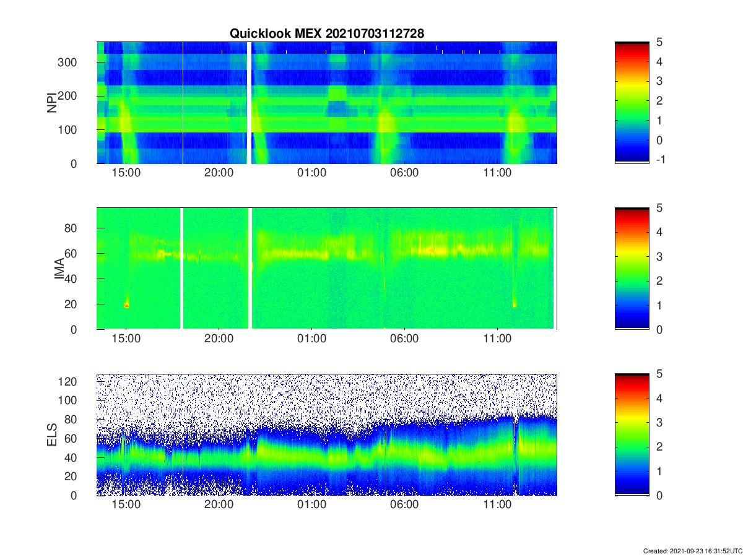Click the 15:00 label under the IMA panel

pyautogui.click(x=126, y=340)
